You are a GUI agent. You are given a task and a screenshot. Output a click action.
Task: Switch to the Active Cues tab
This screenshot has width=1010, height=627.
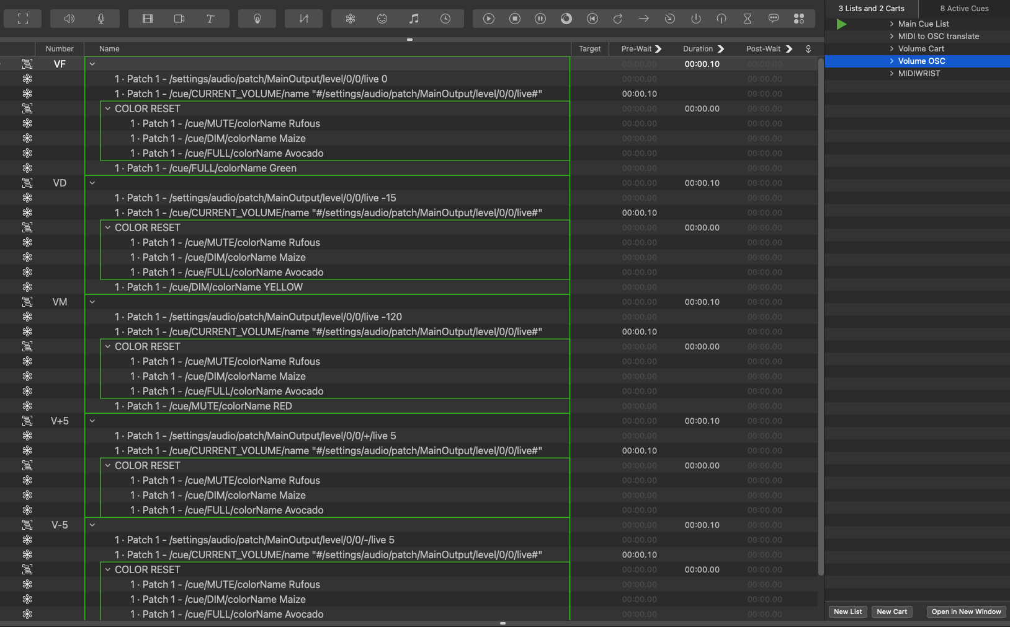pyautogui.click(x=964, y=9)
